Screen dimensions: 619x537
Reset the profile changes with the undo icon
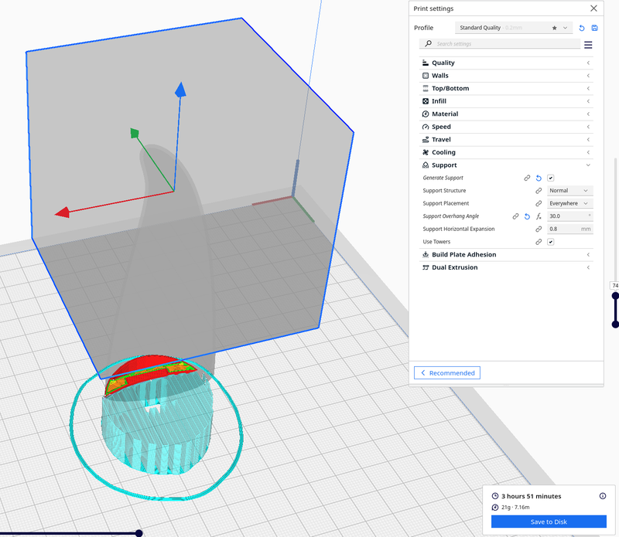582,28
